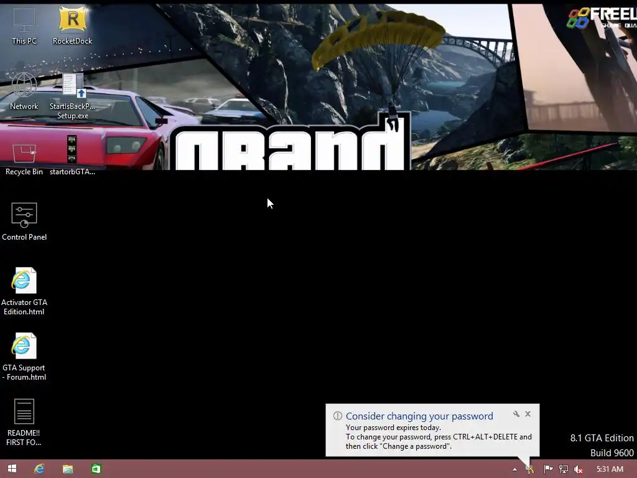Select the GTA Support - Forum.html file

click(x=24, y=357)
